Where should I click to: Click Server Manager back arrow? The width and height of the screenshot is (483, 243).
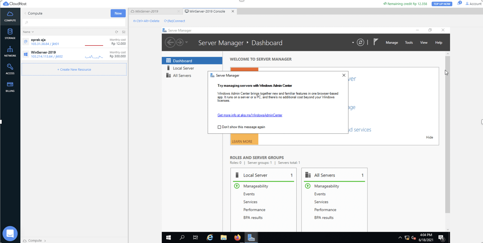tap(170, 42)
